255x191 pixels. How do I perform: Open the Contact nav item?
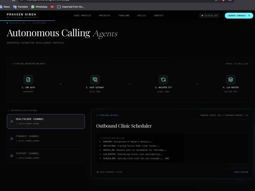click(x=159, y=16)
